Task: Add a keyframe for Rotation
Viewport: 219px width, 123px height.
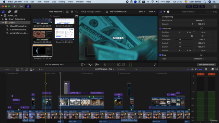Action: [213, 36]
